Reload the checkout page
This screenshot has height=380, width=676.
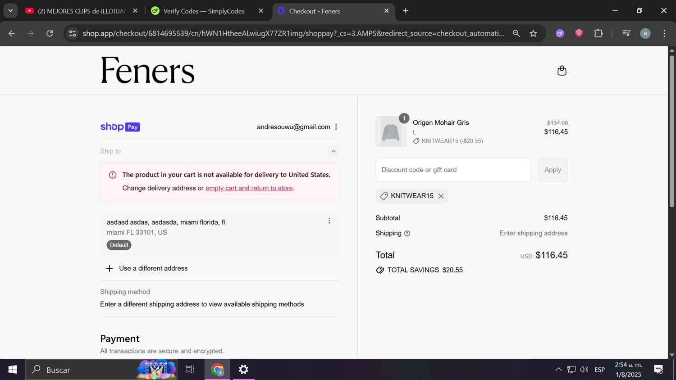click(50, 33)
